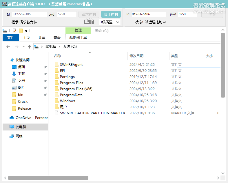Viewport: 228px width, 183px height.
Task: Open the Customize Quick Access Toolbar dropdown arrow
Action: point(26,31)
